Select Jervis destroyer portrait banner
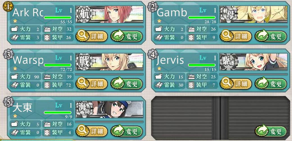Screen dimensions: 292x141 pos(253,62)
